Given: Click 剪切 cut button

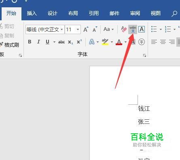Looking at the screenshot, I should tap(7, 26).
